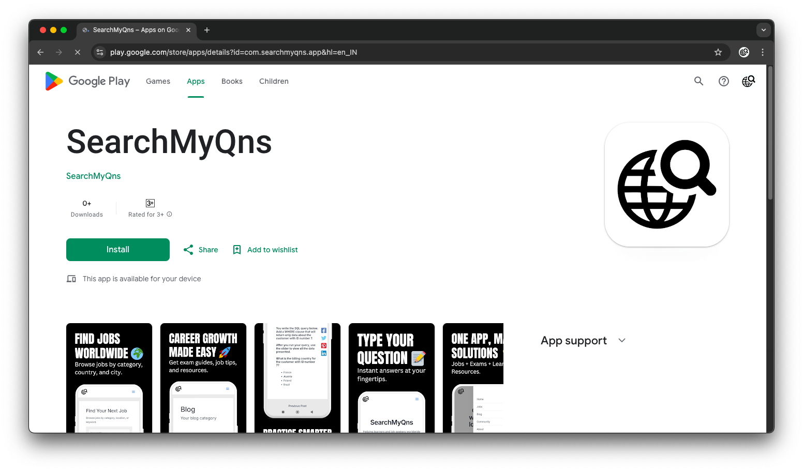This screenshot has width=803, height=471.
Task: Click the Rated for 3+ label
Action: click(x=146, y=215)
